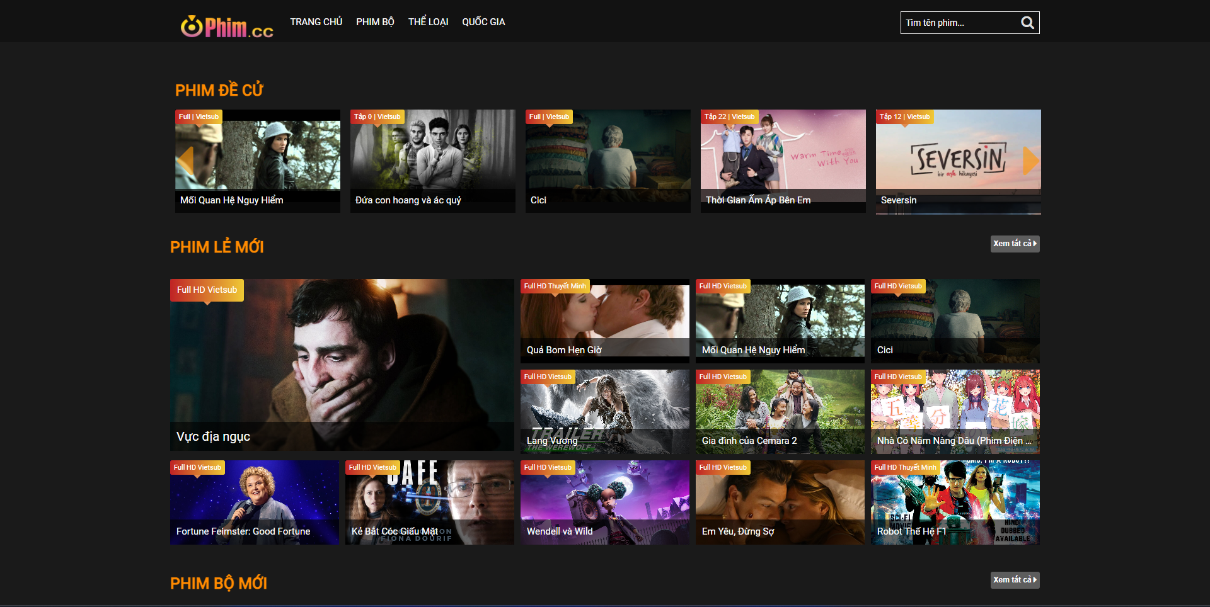Select Wendell và Wild movie
Viewport: 1210px width, 607px height.
click(x=604, y=501)
